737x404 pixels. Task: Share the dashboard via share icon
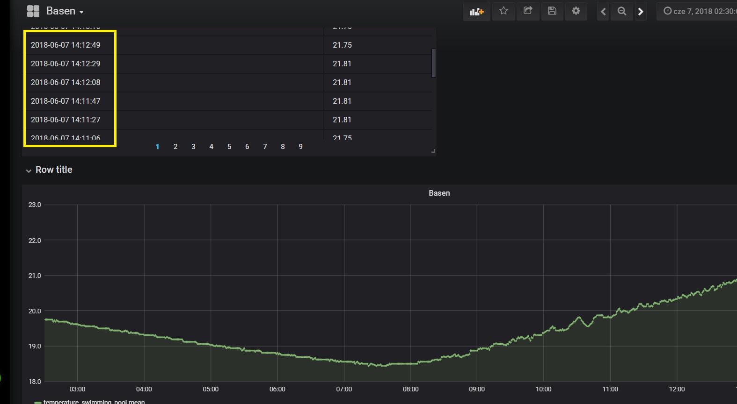point(528,11)
